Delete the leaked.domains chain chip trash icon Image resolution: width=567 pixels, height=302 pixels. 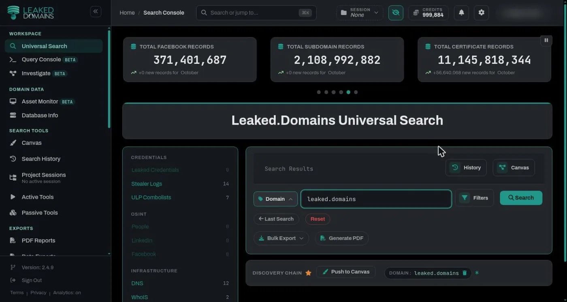tap(465, 273)
